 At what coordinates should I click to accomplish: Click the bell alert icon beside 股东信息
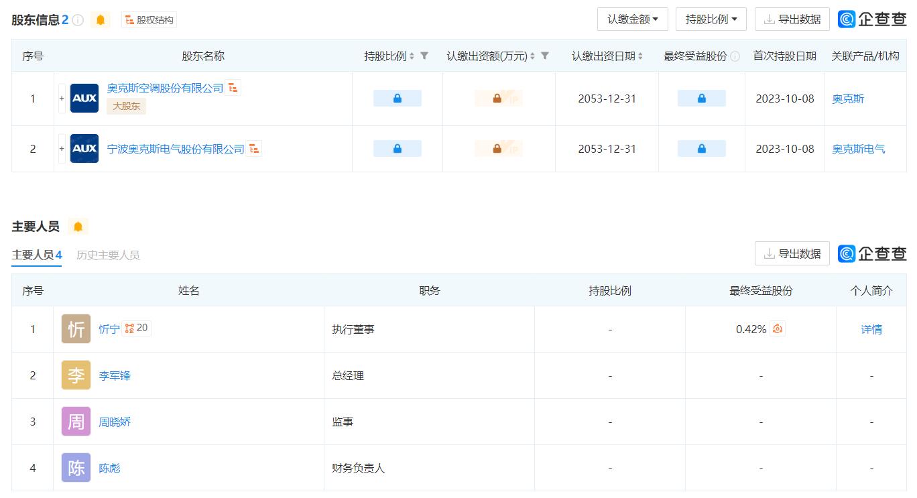(x=101, y=20)
